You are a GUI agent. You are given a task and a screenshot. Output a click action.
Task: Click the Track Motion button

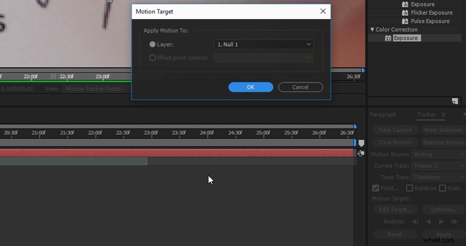tap(394, 143)
